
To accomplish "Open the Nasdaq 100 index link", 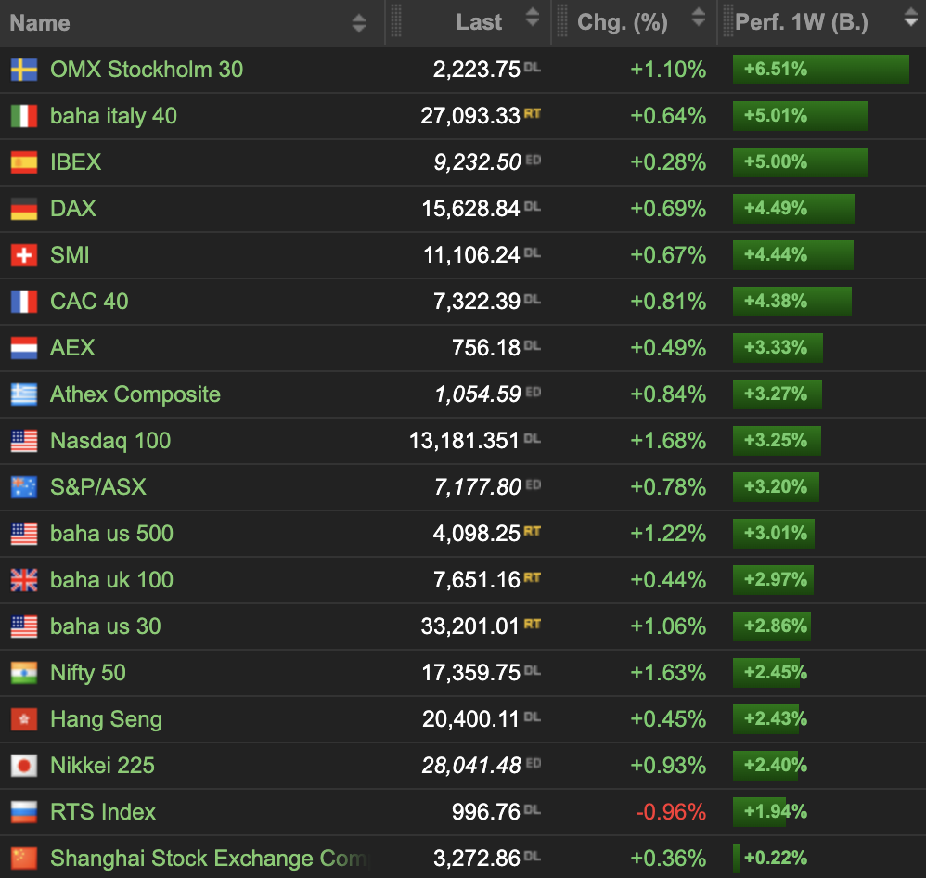I will (x=110, y=441).
